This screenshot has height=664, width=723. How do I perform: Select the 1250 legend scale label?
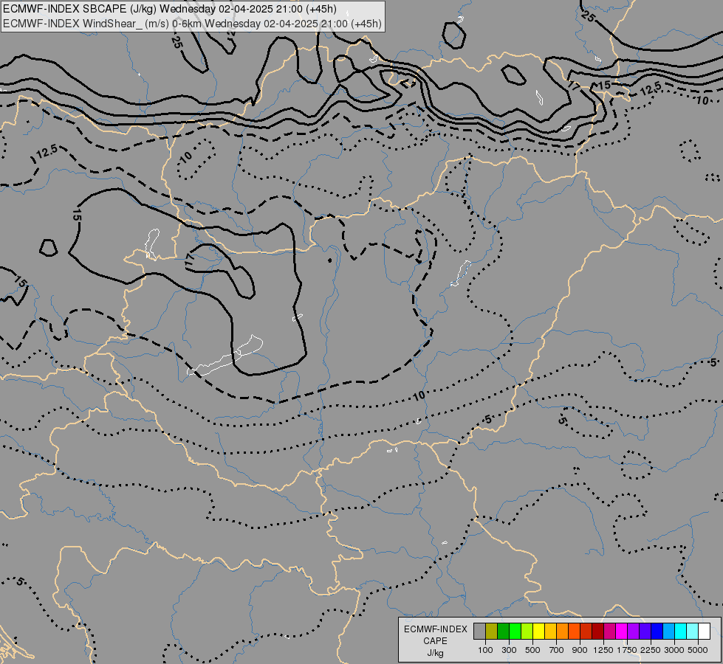click(x=603, y=650)
